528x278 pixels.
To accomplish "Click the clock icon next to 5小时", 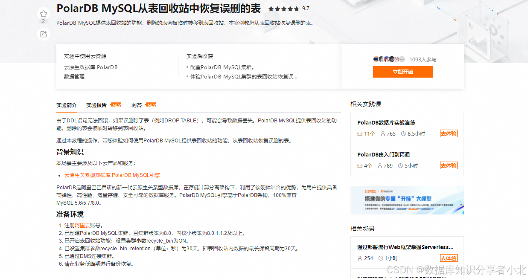I will (400, 165).
